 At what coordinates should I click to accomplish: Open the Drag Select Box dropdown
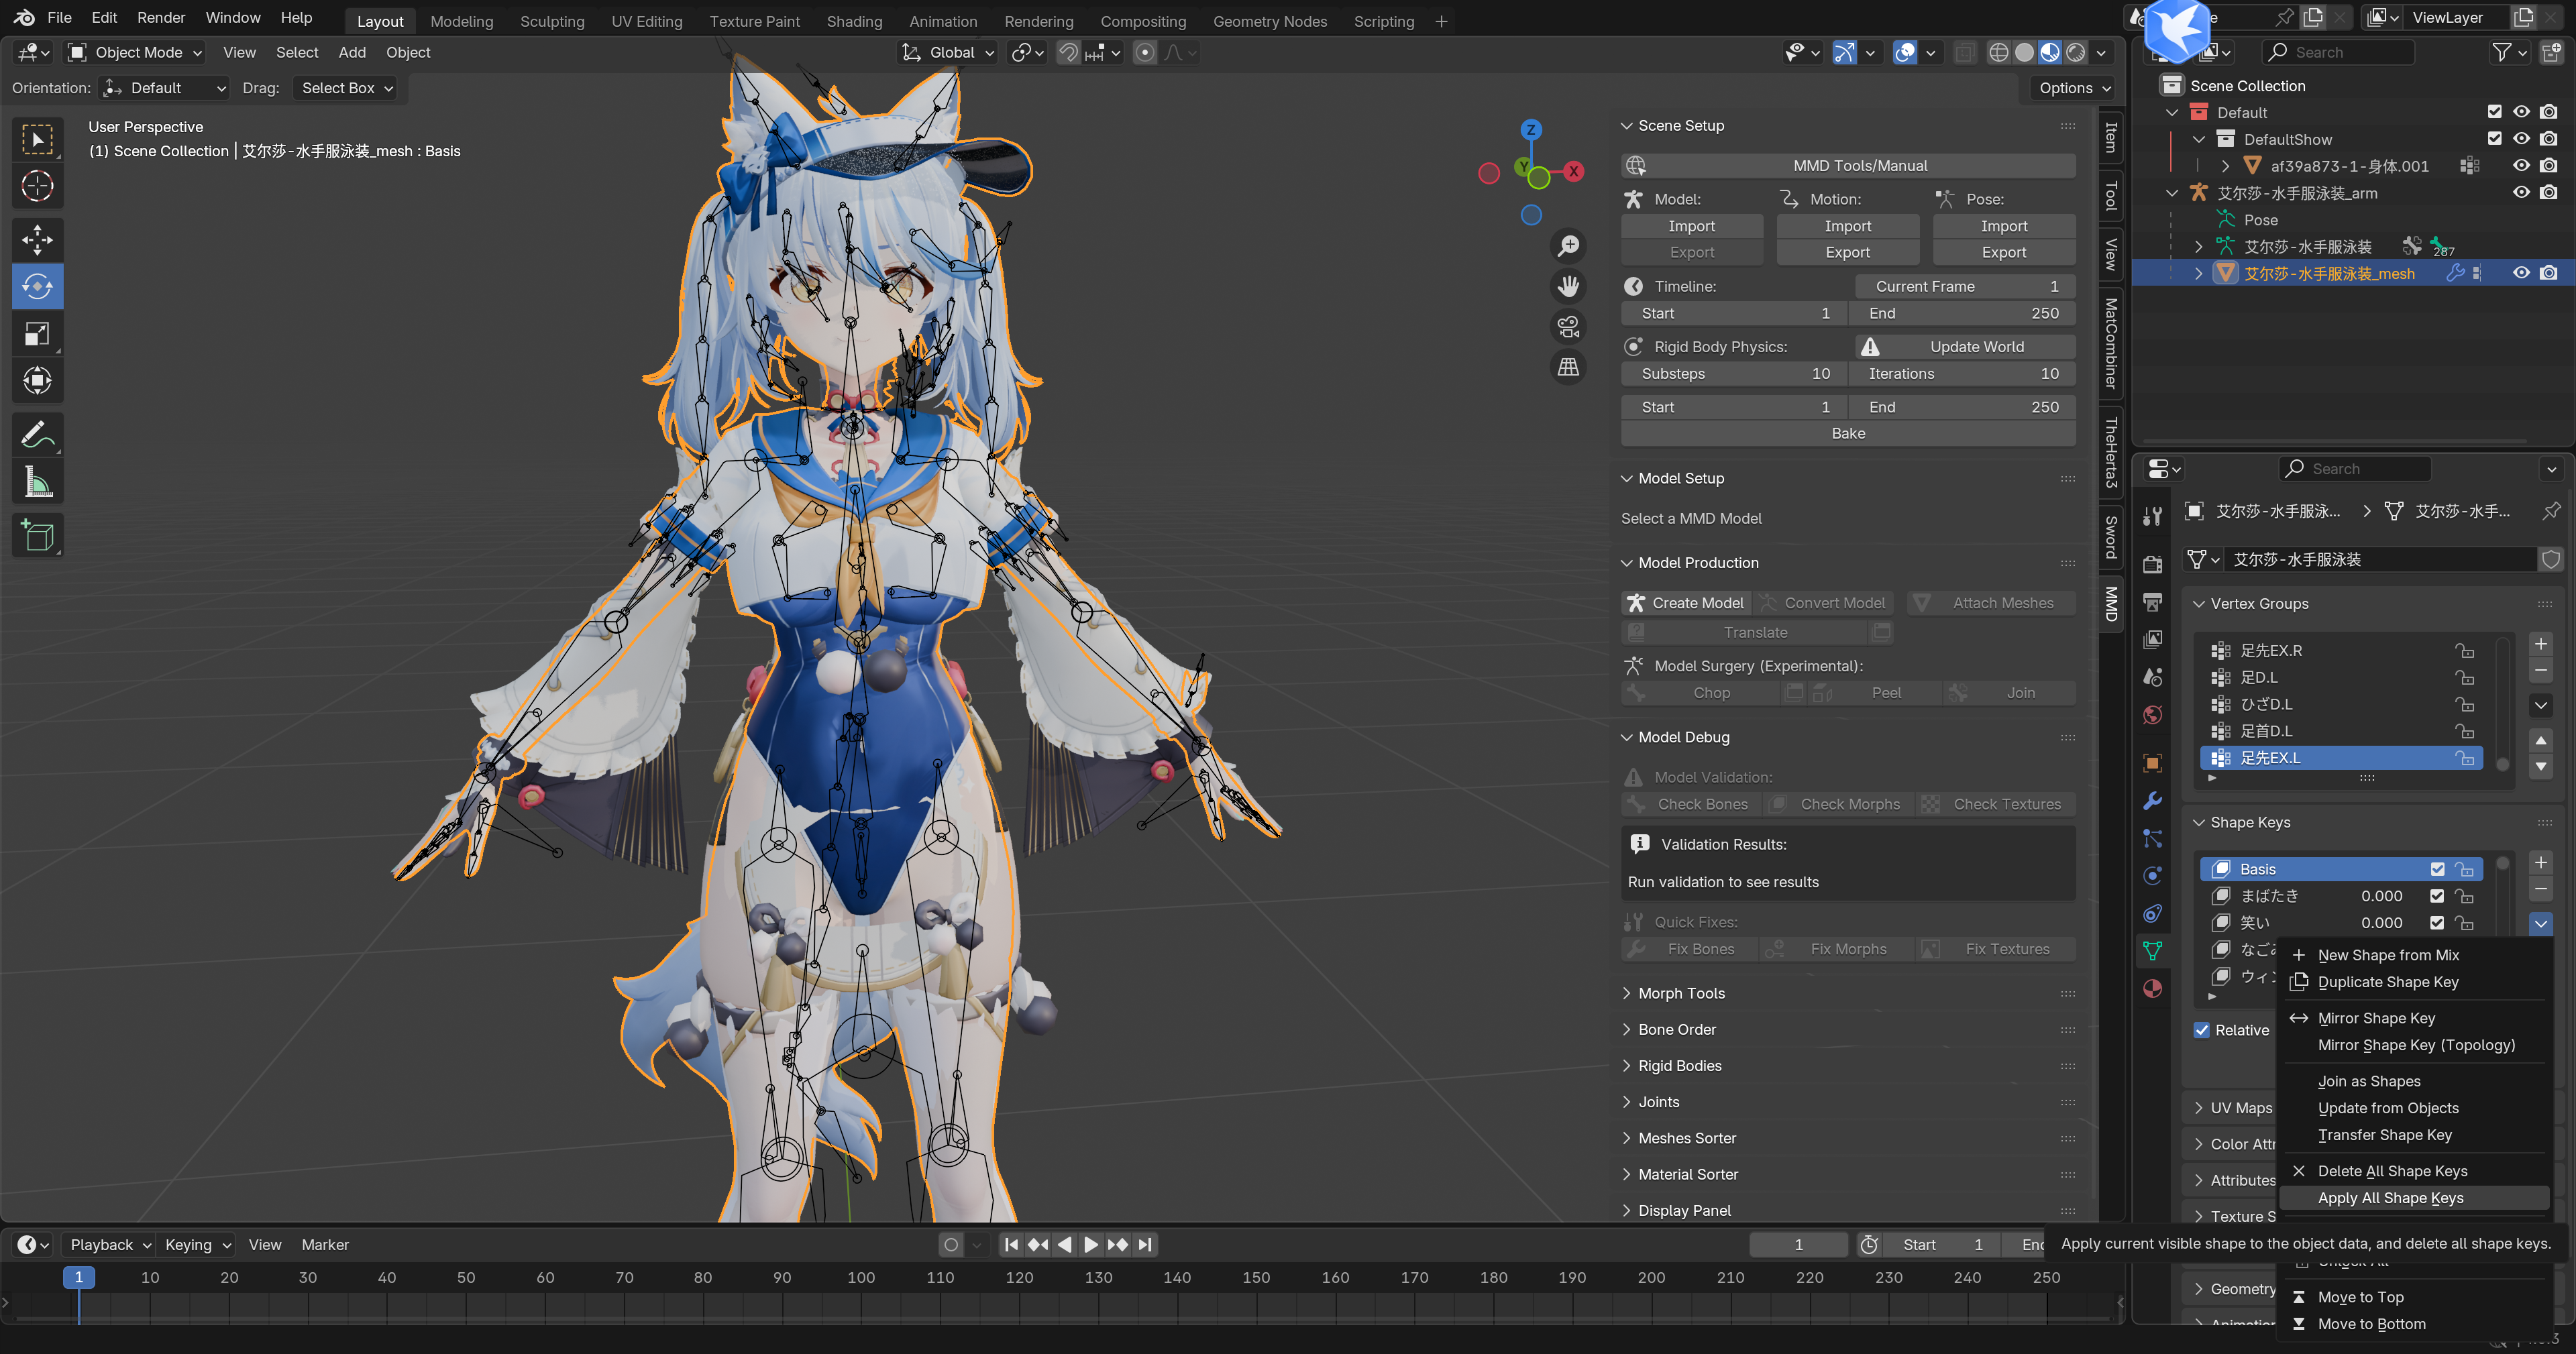[x=345, y=88]
